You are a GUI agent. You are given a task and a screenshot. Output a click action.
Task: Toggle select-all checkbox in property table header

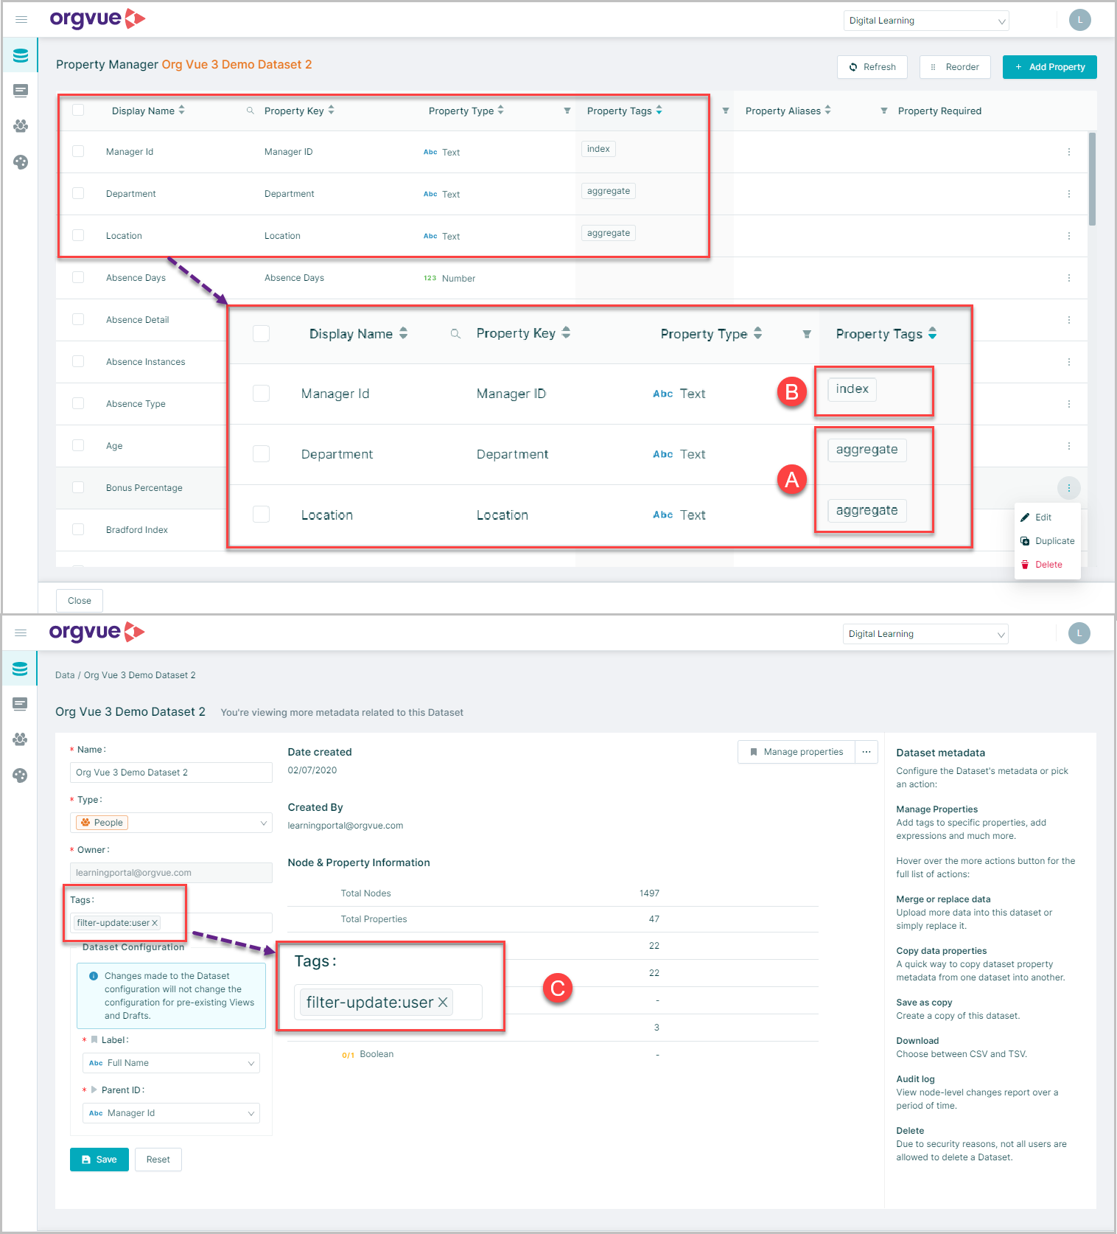(x=78, y=110)
